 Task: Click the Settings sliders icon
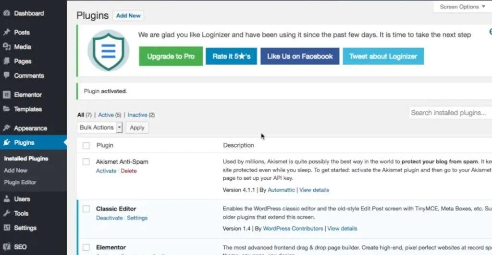(x=7, y=228)
